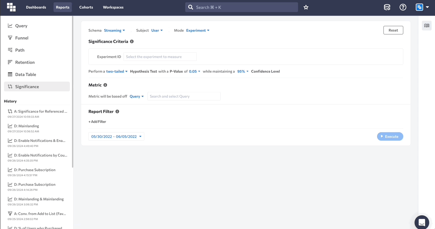Click the favorites star icon
This screenshot has height=229, width=435.
coord(306,7)
